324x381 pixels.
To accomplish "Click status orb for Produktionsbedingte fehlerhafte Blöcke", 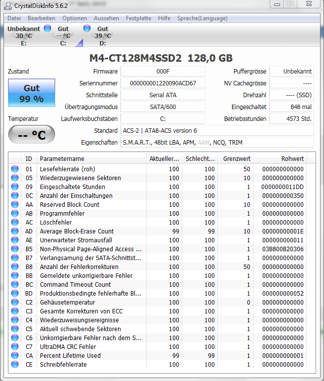I will [15, 293].
